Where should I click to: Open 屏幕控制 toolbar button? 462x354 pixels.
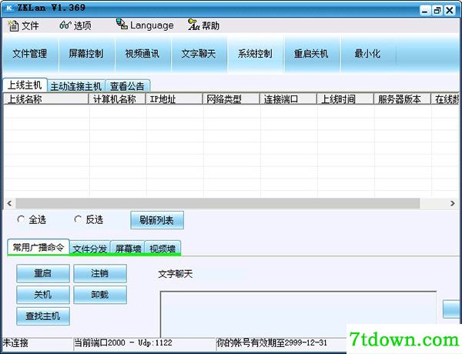[86, 54]
